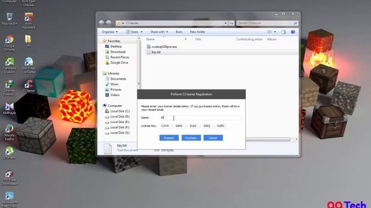Launch Google Chrome from the desktop
The height and width of the screenshot is (208, 371).
point(9,43)
